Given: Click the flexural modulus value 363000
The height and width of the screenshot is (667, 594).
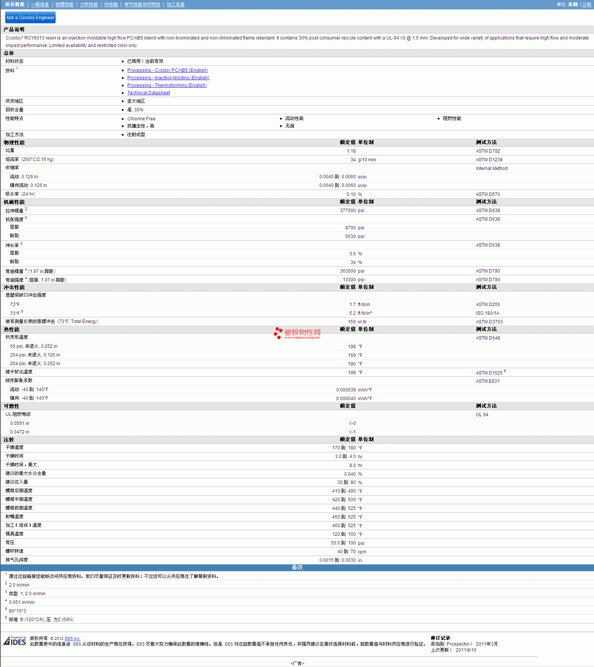Looking at the screenshot, I should [348, 271].
